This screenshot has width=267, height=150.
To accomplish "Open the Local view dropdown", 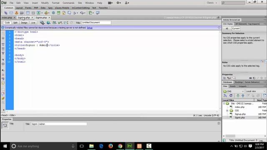I will pos(255,91).
